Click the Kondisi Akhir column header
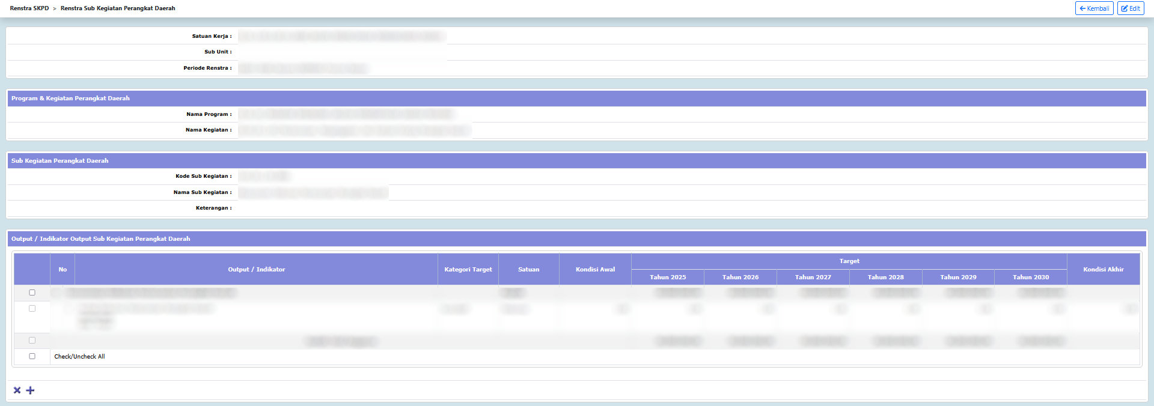 coord(1103,270)
